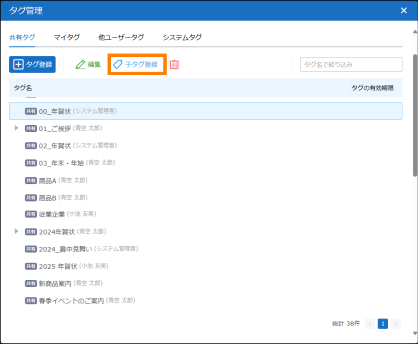The height and width of the screenshot is (344, 418).
Task: Click the blue タグ登録 plus button
Action: [x=32, y=65]
